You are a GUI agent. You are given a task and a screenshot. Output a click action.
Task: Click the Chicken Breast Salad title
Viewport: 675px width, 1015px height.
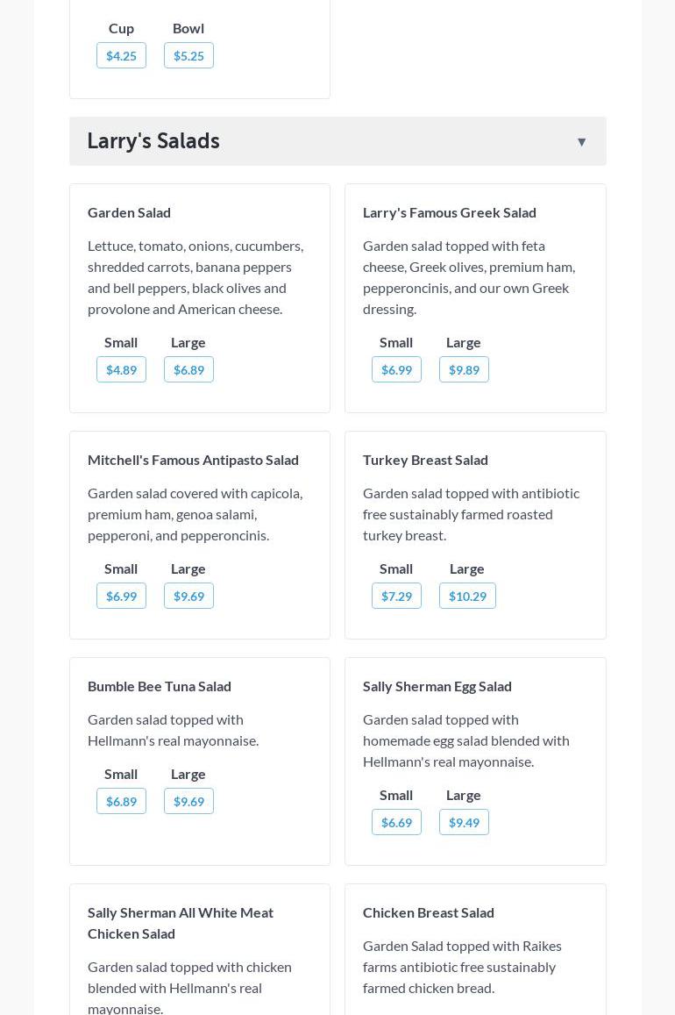(x=429, y=912)
